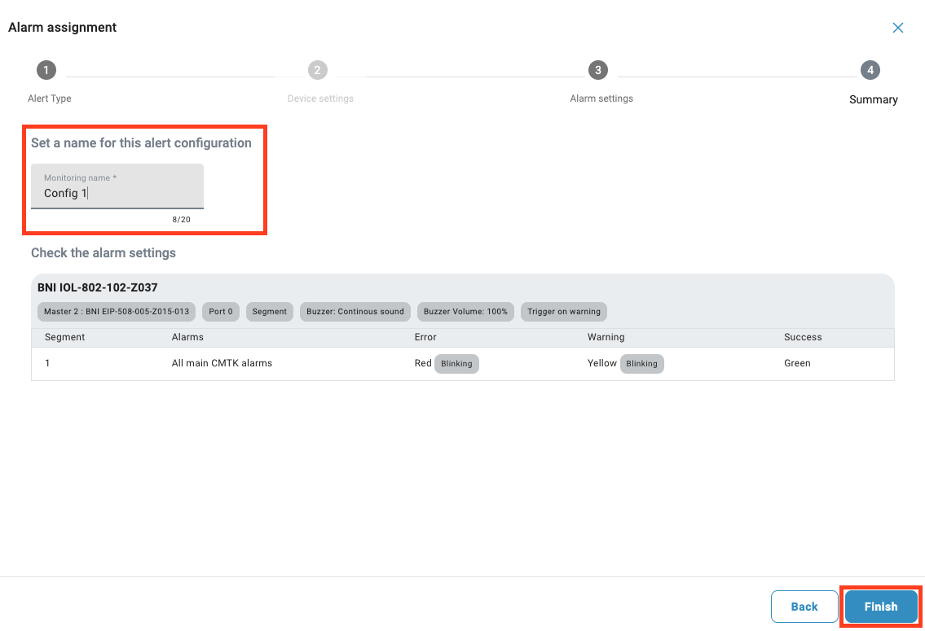Click step 4 Summary circle
This screenshot has height=631, width=925.
point(870,70)
